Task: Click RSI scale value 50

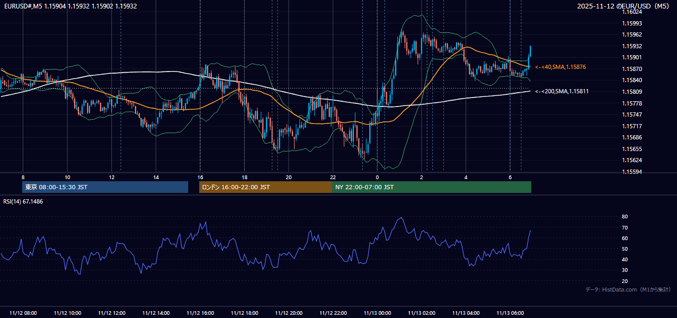Action: coord(625,249)
